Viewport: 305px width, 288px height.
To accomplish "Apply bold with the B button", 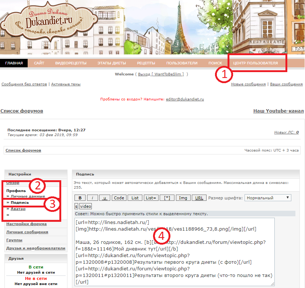I will (x=80, y=198).
